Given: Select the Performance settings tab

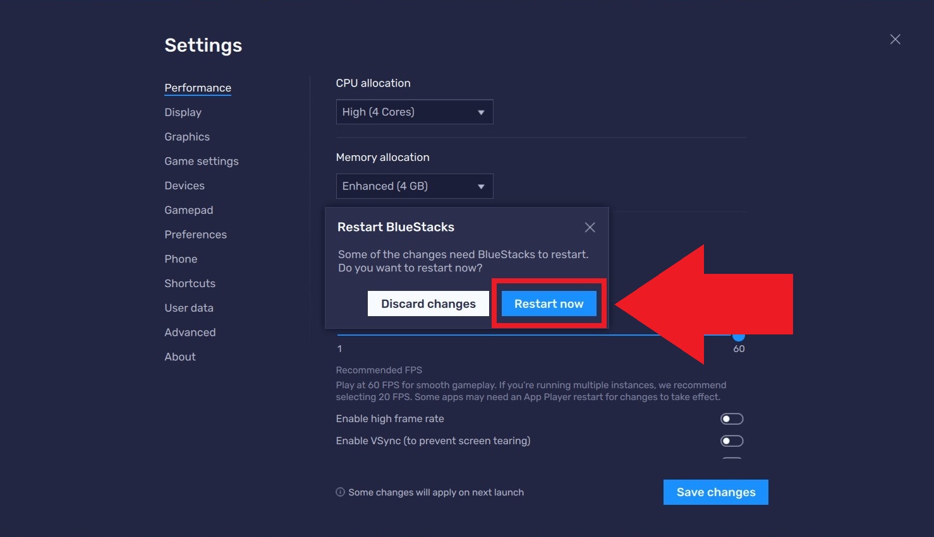Looking at the screenshot, I should 198,88.
